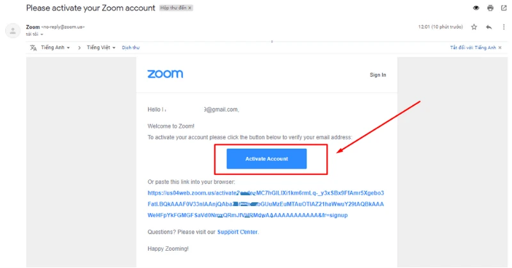Click the eye icon above the email

coord(476,8)
